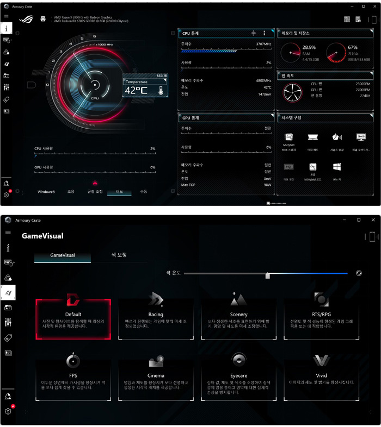Click ROG logo in top window header

click(27, 19)
